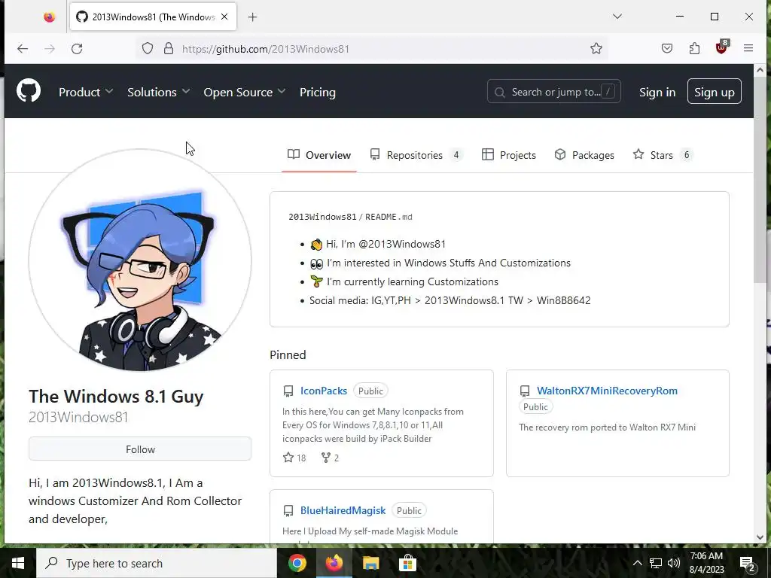Switch to the Repositories tab
Image resolution: width=771 pixels, height=578 pixels.
416,155
